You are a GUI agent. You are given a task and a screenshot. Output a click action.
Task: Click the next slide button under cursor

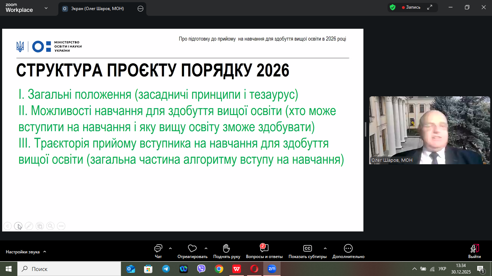pos(18,226)
